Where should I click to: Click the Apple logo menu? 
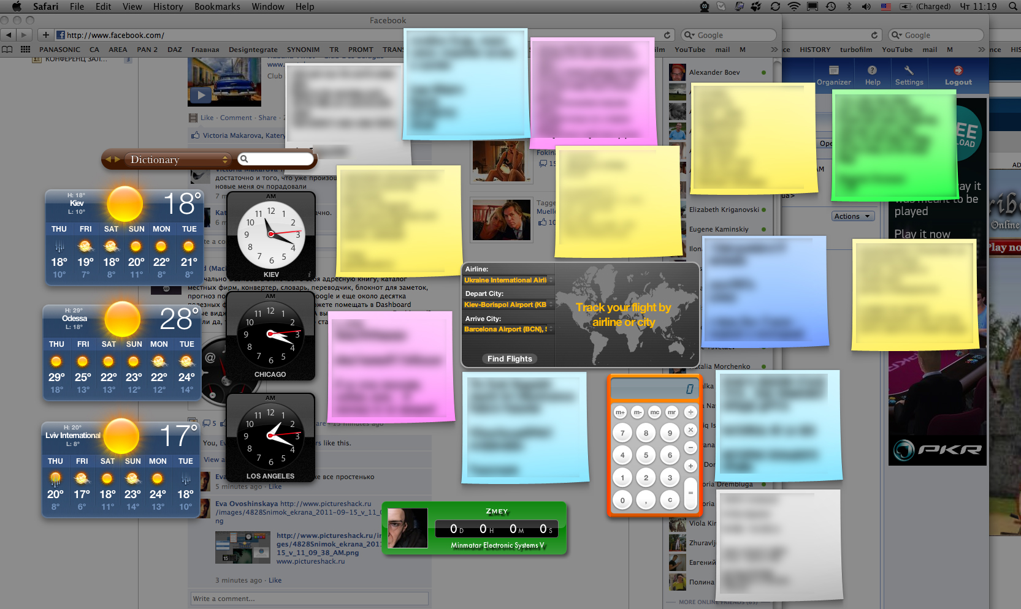[17, 7]
